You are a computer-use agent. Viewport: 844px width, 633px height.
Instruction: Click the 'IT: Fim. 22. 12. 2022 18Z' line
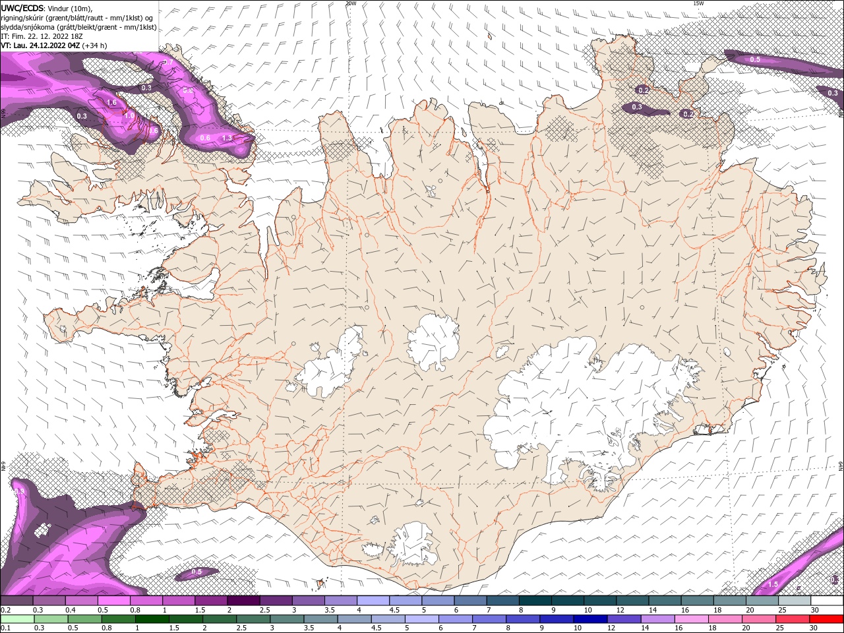[42, 36]
